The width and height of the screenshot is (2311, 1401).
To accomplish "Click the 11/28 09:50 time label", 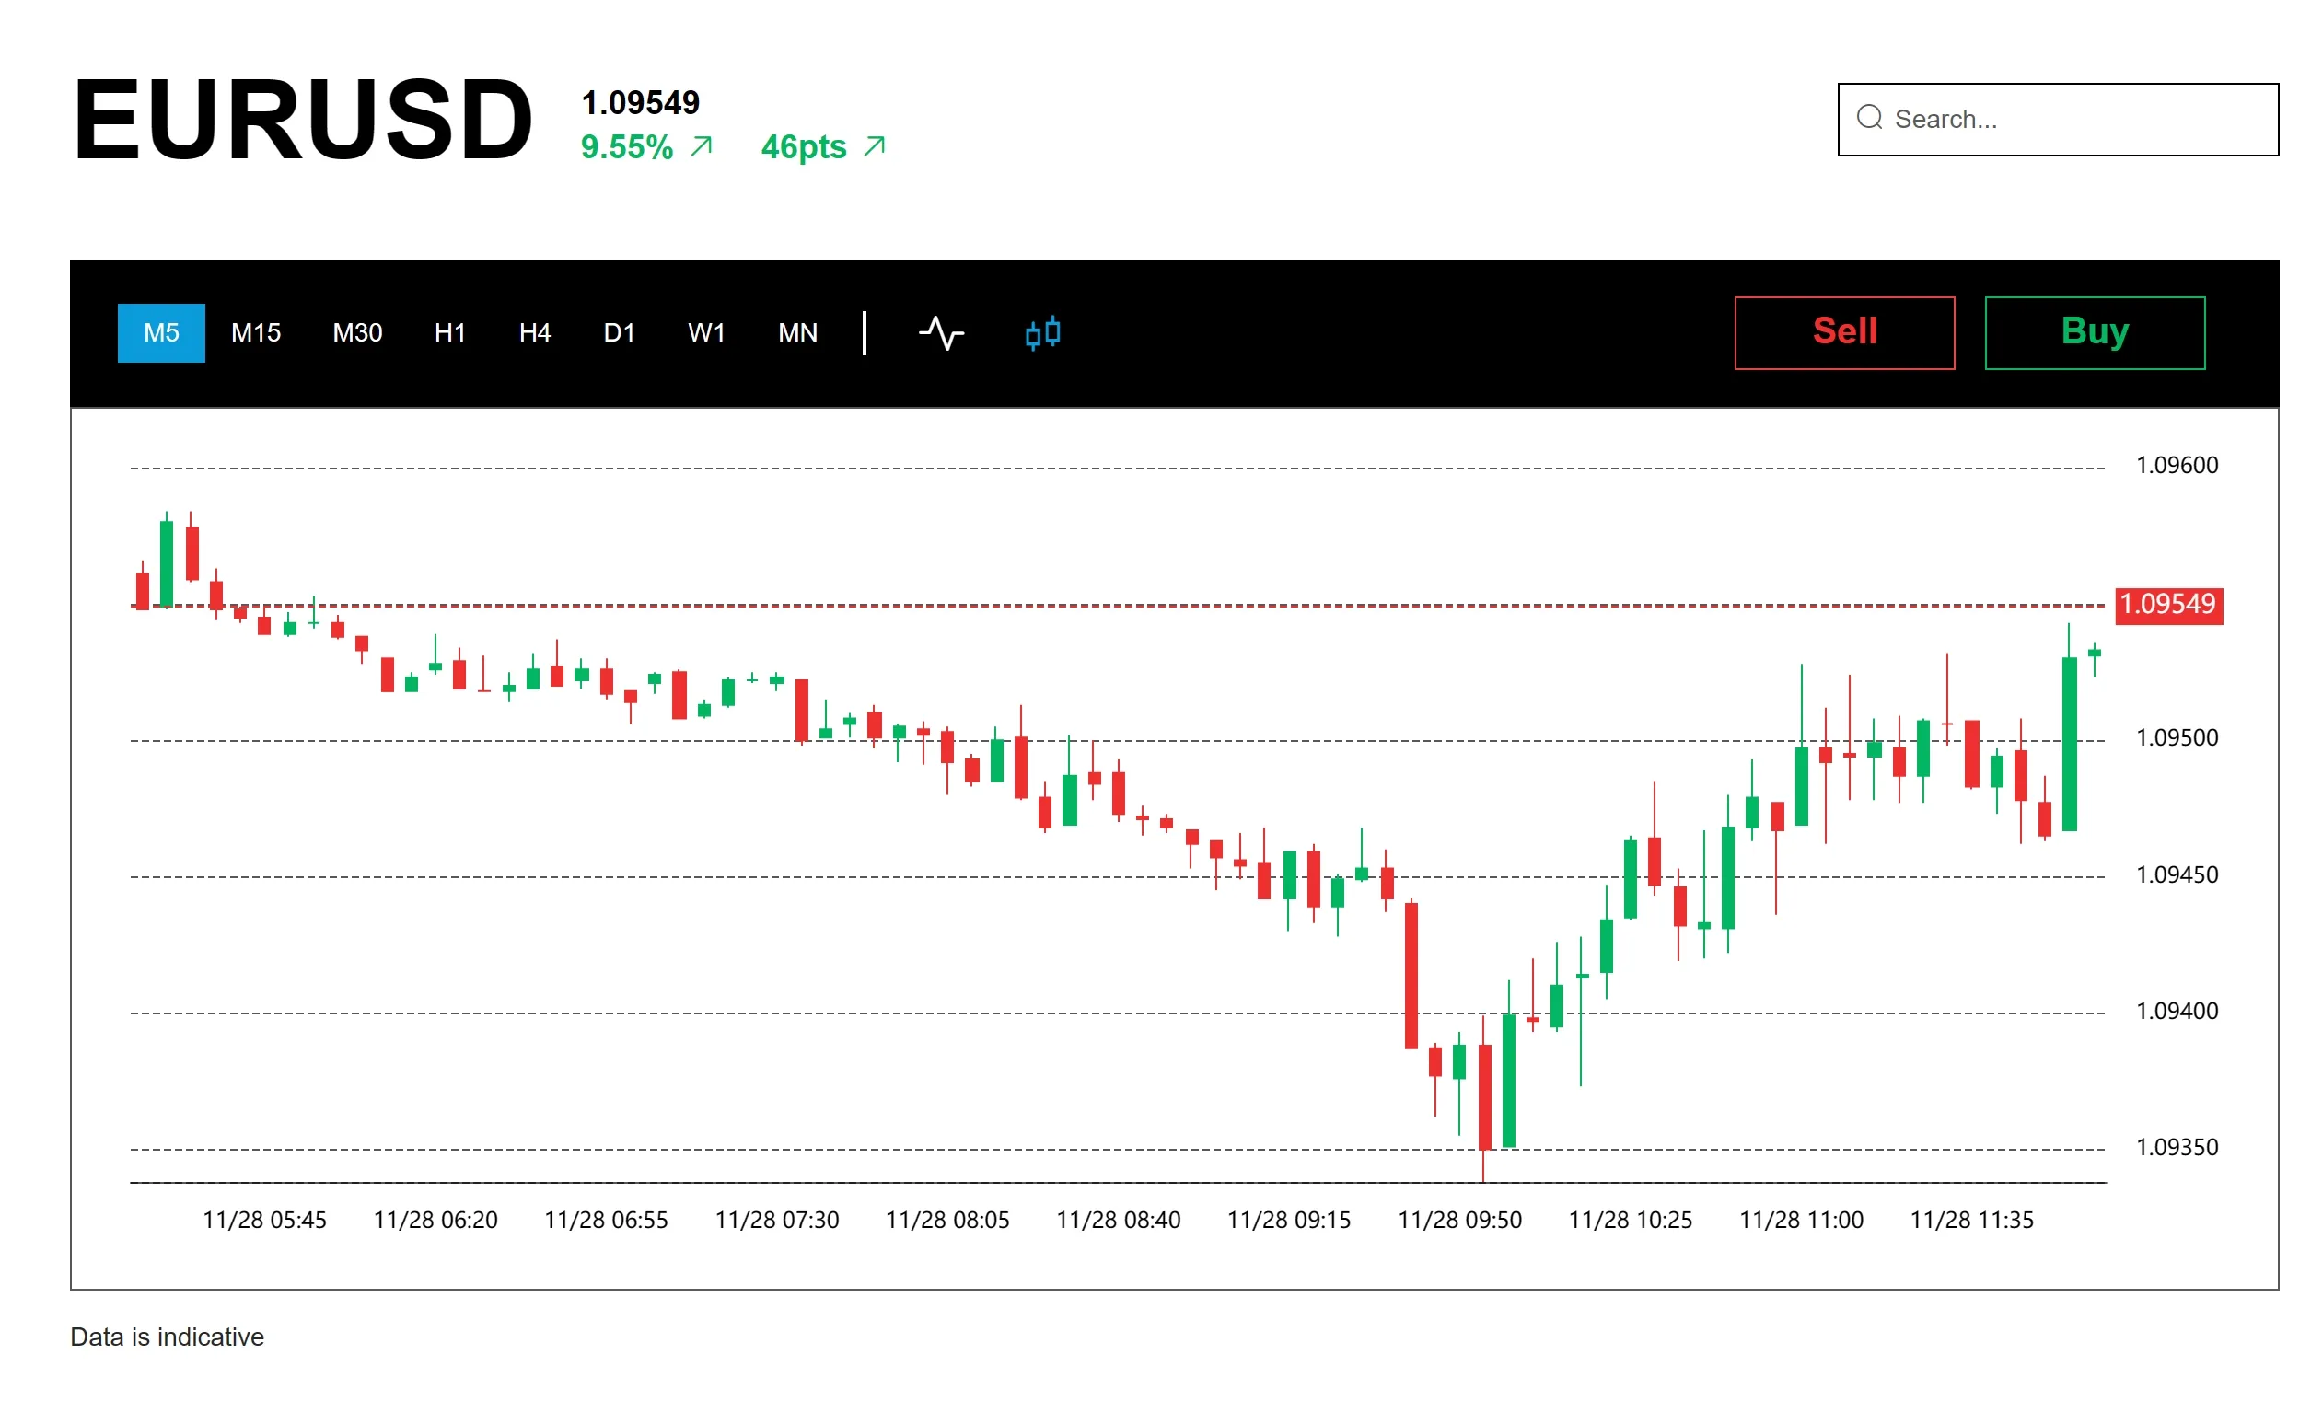I will coord(1459,1220).
